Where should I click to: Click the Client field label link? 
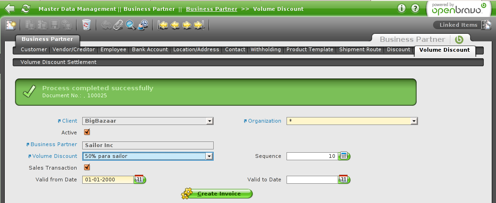(x=70, y=121)
